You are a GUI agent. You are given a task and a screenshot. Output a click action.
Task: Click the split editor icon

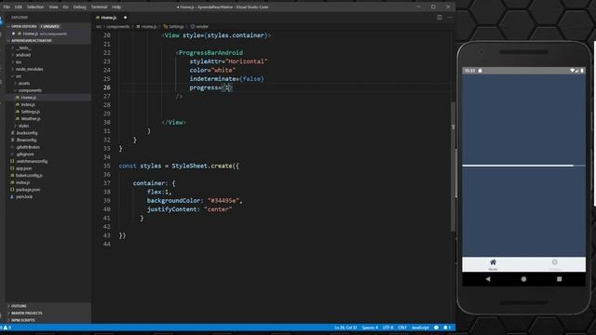coord(440,18)
